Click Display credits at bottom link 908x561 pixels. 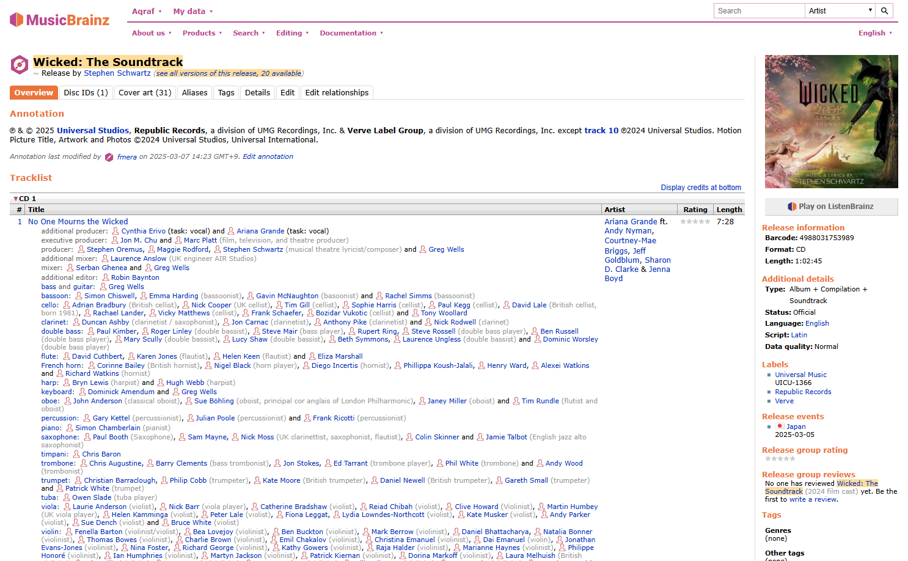[x=700, y=188]
